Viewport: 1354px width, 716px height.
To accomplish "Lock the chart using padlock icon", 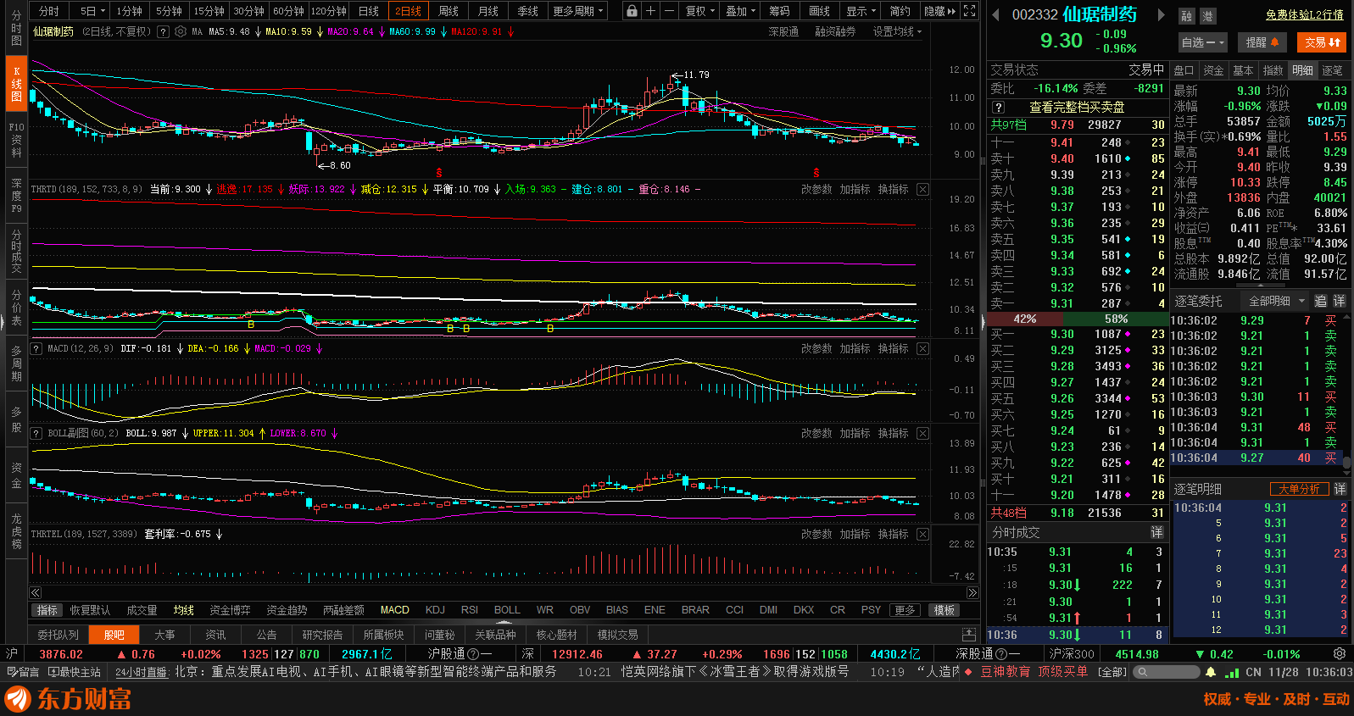I will 632,11.
